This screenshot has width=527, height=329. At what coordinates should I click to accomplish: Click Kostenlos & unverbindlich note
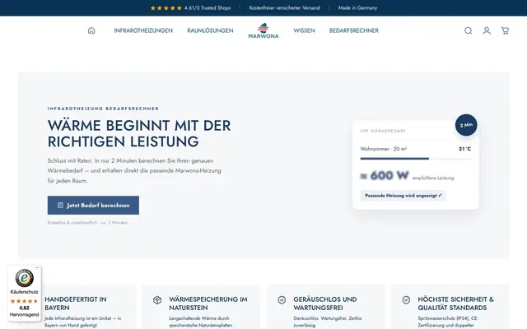point(87,223)
